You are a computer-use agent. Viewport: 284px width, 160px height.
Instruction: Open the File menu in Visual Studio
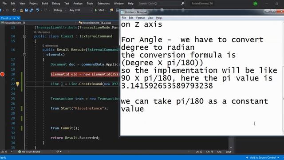(4, 4)
